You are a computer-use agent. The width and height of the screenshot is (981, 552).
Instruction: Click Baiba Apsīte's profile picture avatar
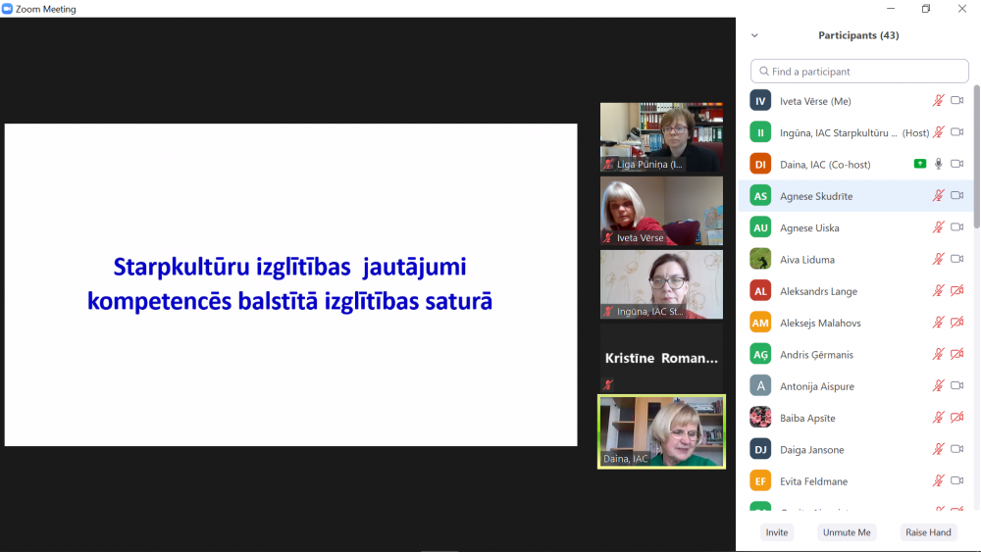pyautogui.click(x=760, y=418)
